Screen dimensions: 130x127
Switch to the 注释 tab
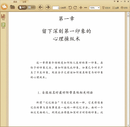24,2
